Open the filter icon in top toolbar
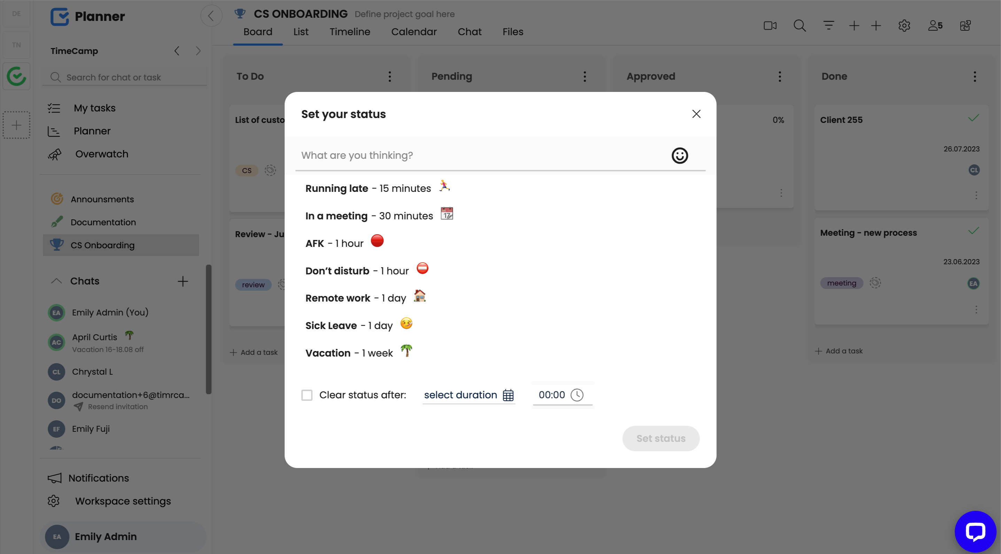 point(829,26)
